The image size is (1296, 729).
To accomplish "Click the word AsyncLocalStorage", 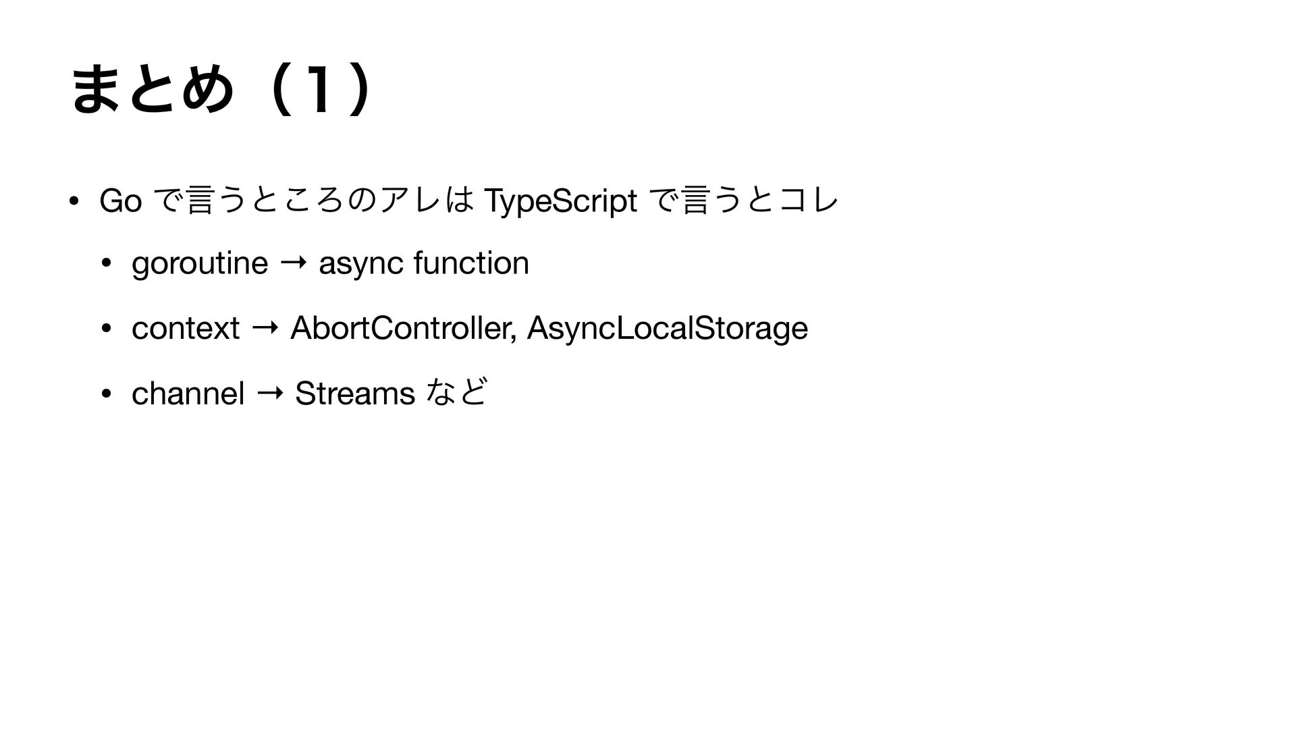I will coord(667,329).
